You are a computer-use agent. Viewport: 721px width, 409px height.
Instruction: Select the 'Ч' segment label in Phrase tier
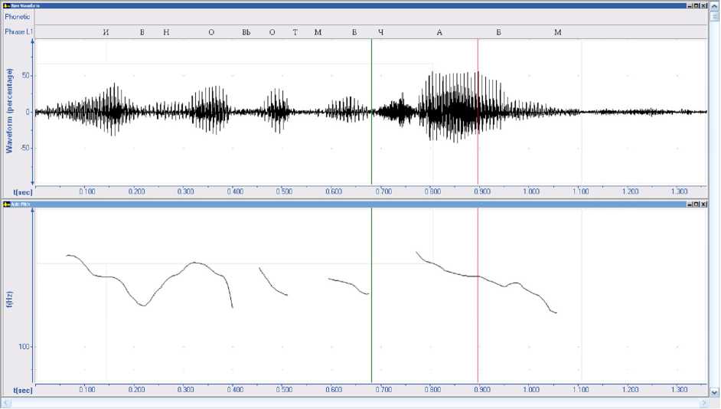[380, 32]
